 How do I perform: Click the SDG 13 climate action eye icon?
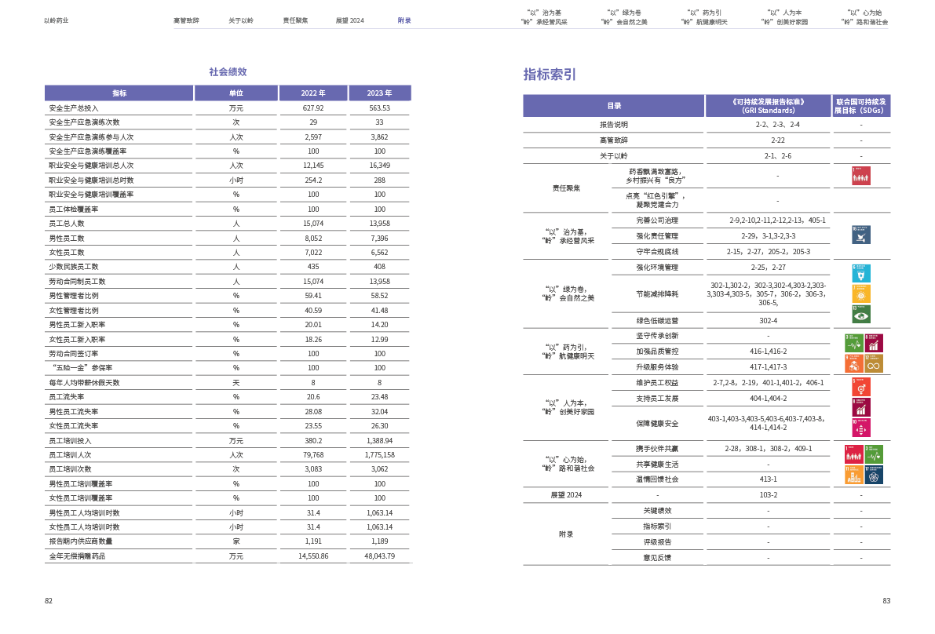[860, 314]
